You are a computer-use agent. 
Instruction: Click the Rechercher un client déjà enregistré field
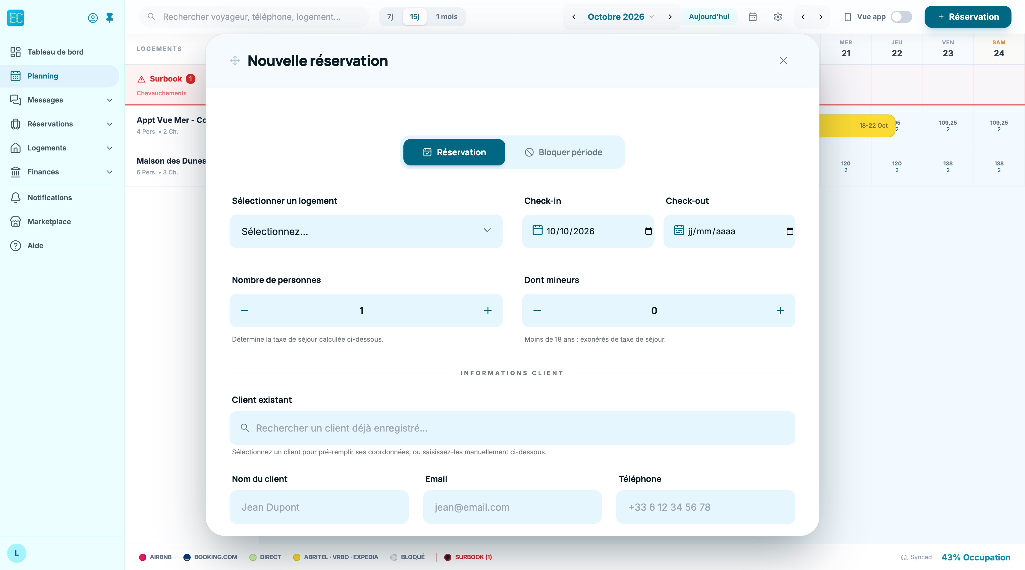point(512,428)
